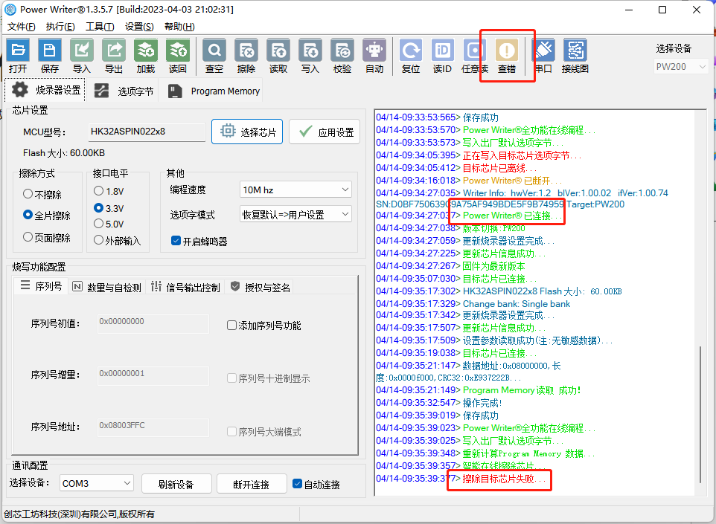Click the 断开连接 button
Image resolution: width=716 pixels, height=524 pixels.
click(x=252, y=485)
